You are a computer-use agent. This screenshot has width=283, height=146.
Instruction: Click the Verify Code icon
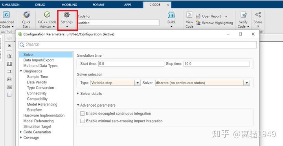(243, 15)
